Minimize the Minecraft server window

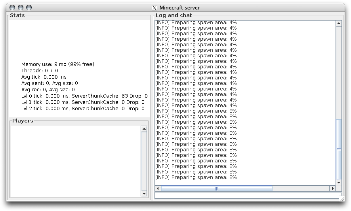[21, 8]
